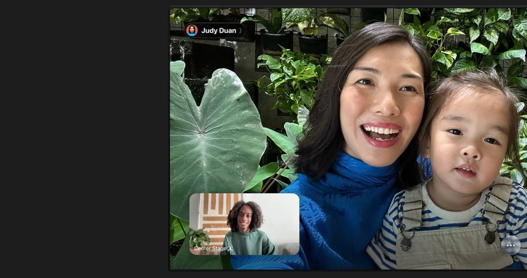
Task: Open Judy Duan's contact avatar
Action: tap(192, 31)
